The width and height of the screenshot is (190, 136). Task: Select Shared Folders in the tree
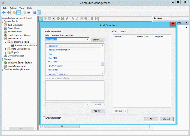(x=15, y=32)
